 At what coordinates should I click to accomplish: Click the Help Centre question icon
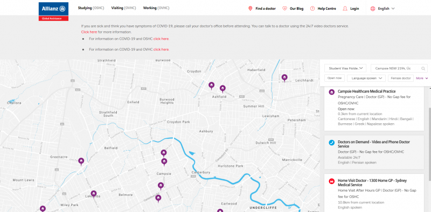pyautogui.click(x=312, y=9)
